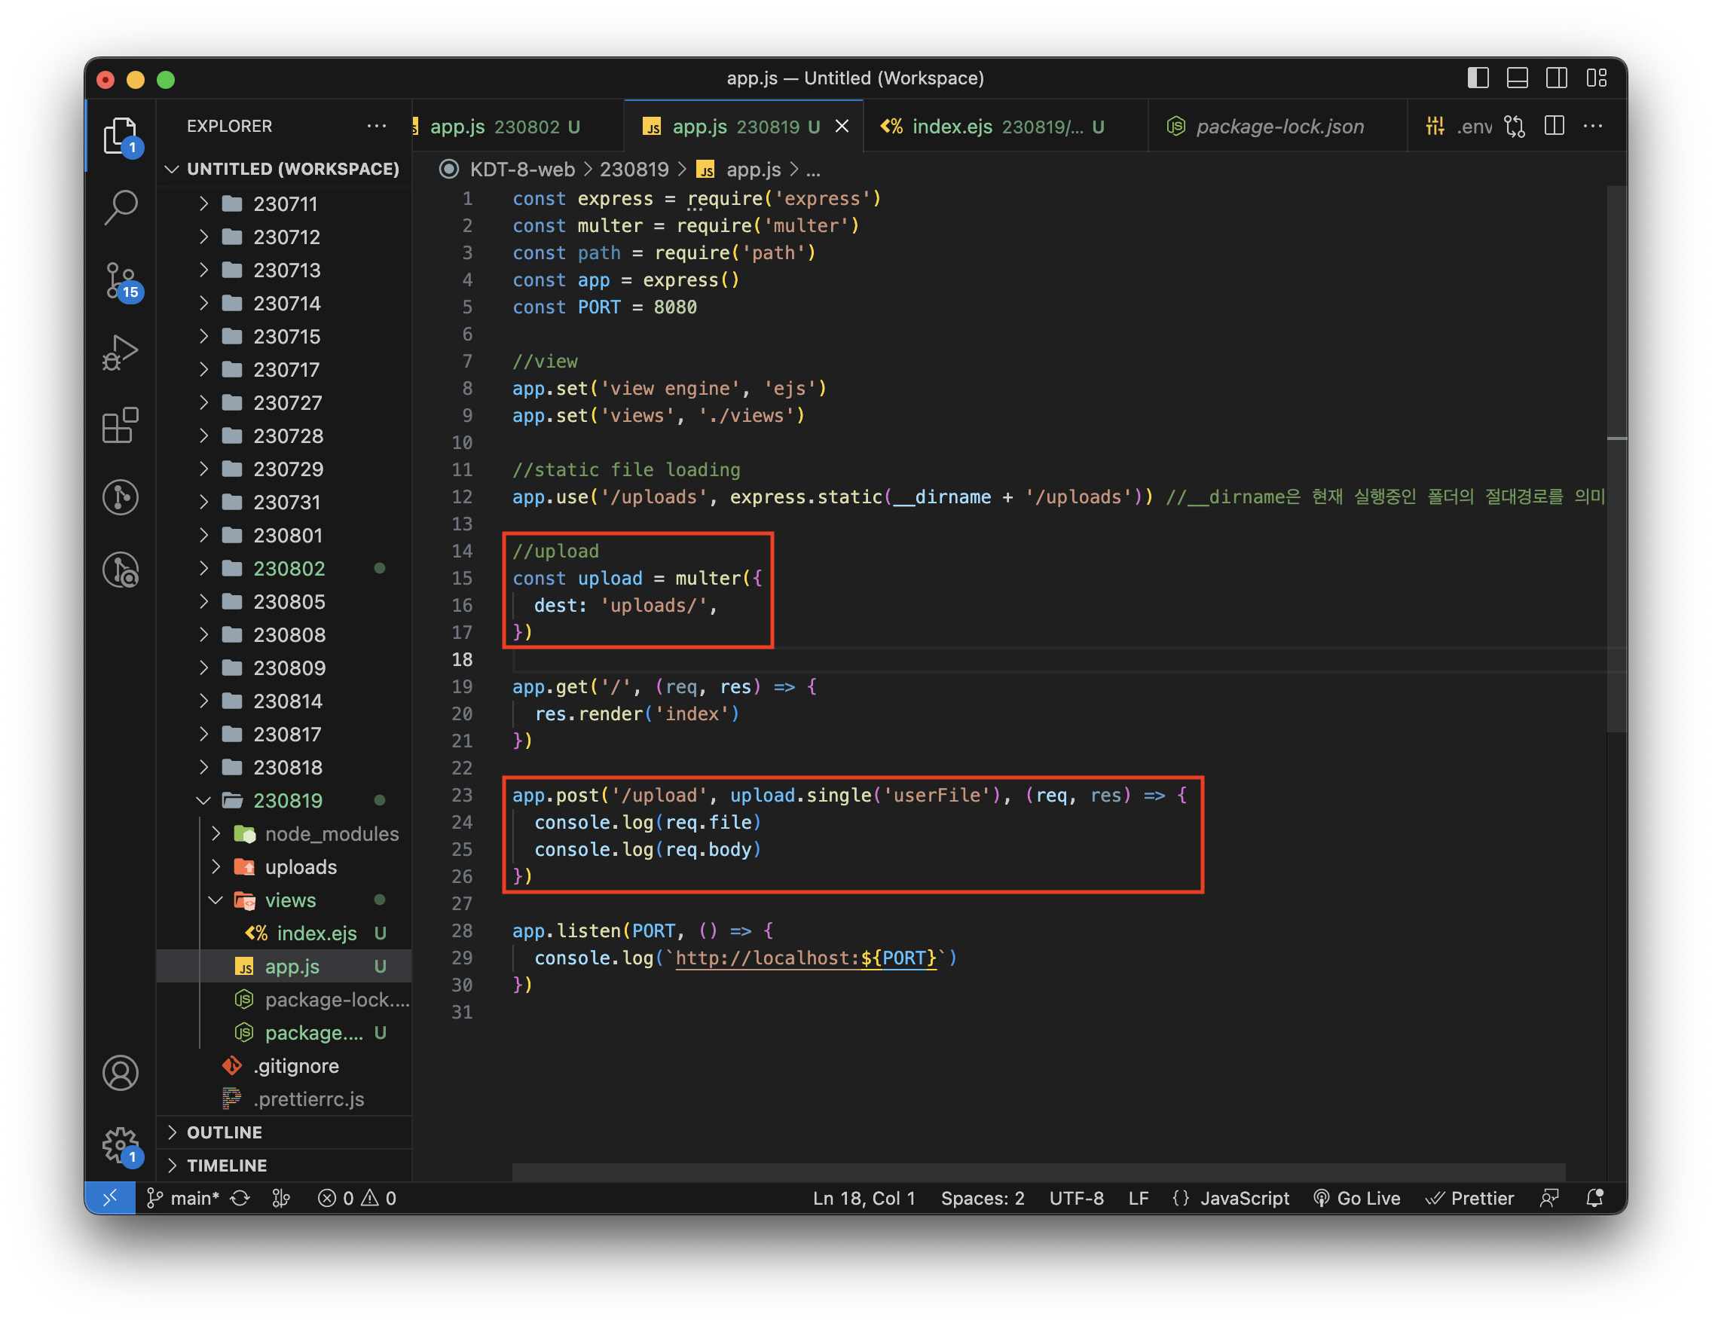Open the Search panel icon
Viewport: 1712px width, 1326px height.
click(121, 207)
